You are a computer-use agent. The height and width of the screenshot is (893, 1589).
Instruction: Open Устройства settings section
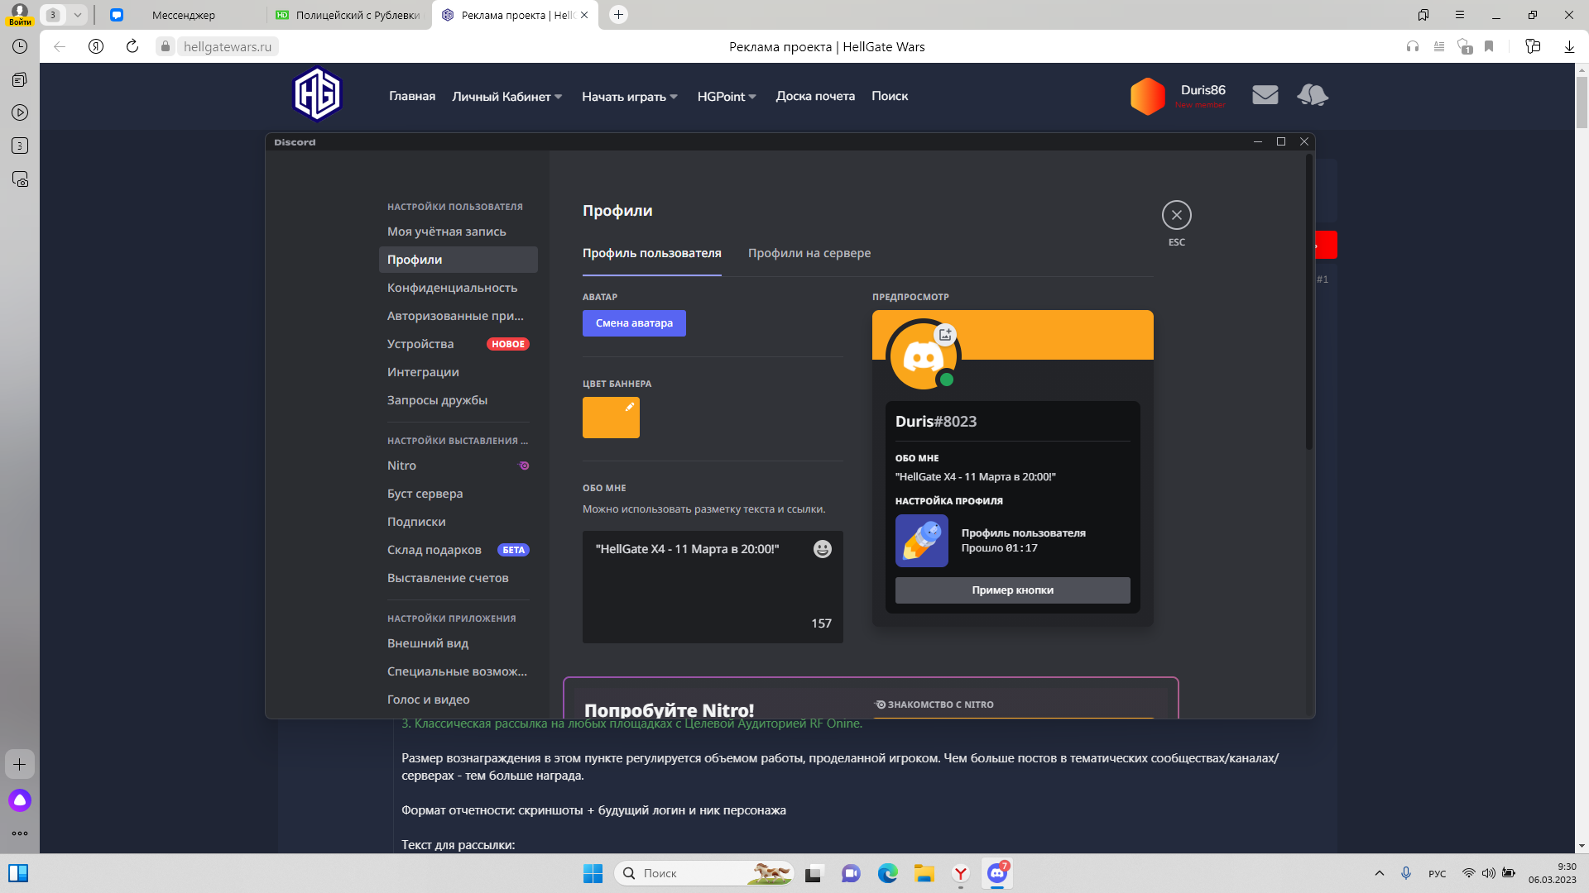click(458, 344)
